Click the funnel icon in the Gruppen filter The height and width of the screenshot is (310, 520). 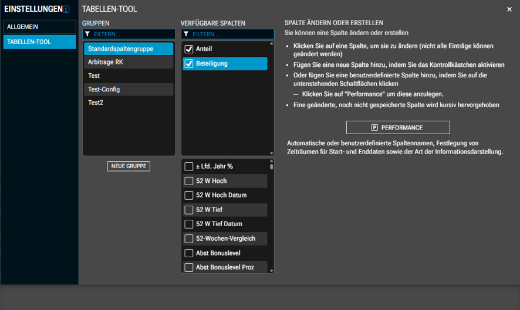[x=87, y=34]
